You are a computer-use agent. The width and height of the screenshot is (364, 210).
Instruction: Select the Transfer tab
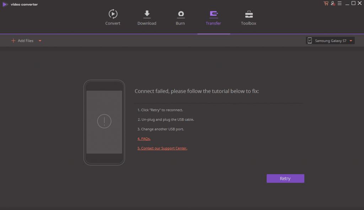click(213, 17)
